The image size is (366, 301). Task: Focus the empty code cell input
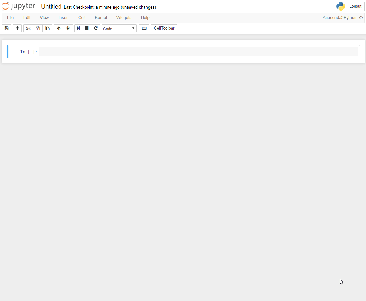[198, 52]
